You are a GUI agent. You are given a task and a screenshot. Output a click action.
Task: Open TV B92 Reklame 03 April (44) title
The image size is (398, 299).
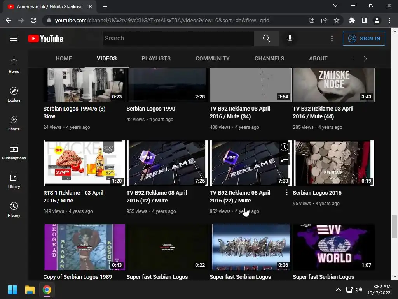[x=323, y=113]
